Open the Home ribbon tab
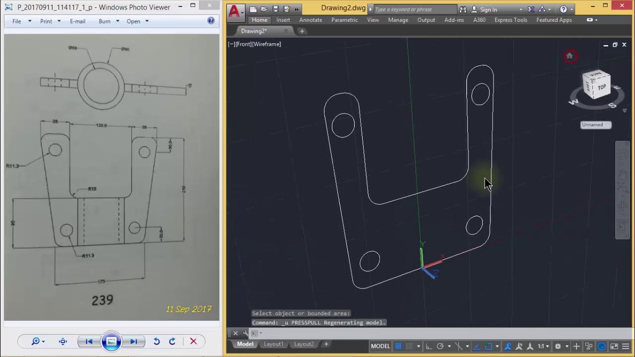This screenshot has height=357, width=635. point(259,20)
